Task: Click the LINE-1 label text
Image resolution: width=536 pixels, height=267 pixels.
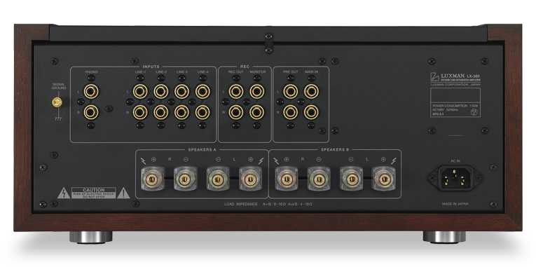Action: coord(141,72)
